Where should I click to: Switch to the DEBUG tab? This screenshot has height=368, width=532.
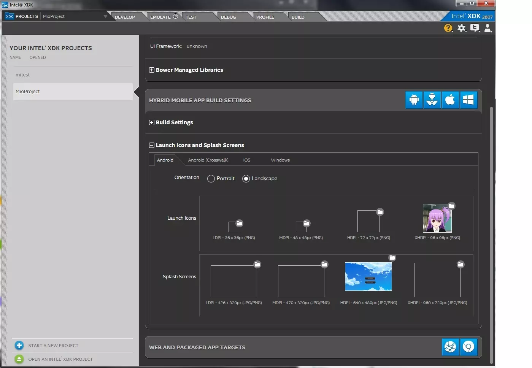pyautogui.click(x=228, y=17)
